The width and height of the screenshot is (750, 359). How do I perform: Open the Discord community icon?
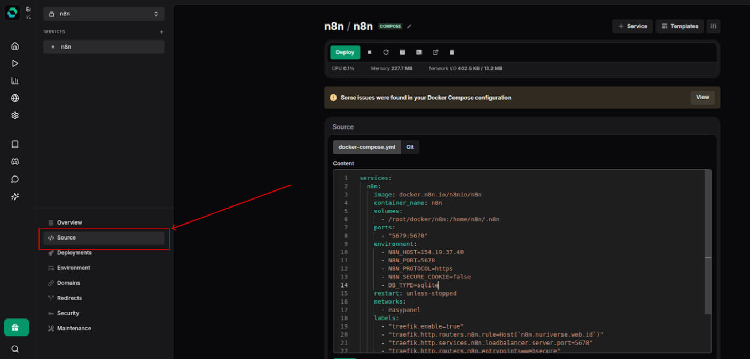[15, 162]
